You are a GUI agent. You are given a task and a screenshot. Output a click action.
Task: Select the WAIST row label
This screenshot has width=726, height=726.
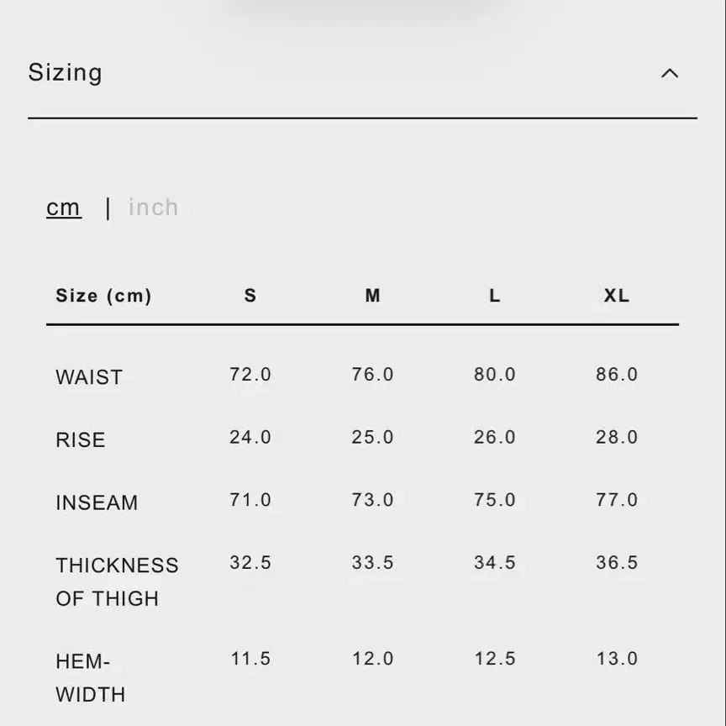pyautogui.click(x=89, y=377)
